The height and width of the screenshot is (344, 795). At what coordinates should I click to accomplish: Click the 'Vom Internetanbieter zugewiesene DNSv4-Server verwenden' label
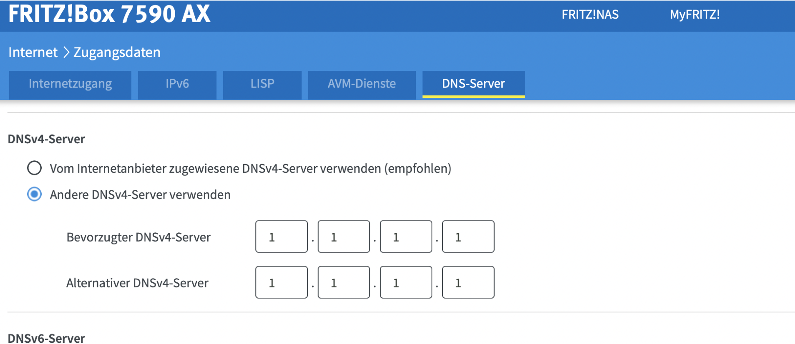250,169
